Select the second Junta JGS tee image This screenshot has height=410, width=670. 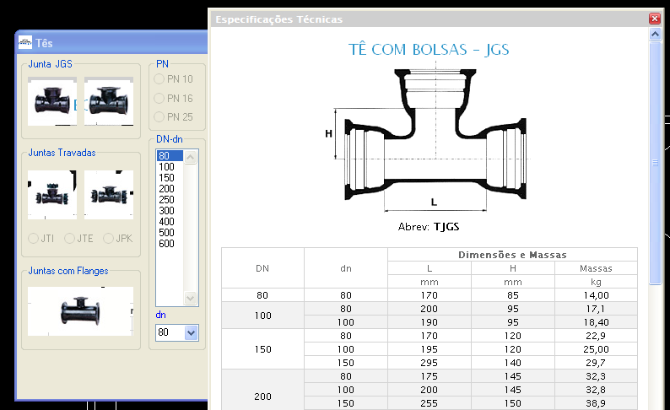(x=109, y=101)
